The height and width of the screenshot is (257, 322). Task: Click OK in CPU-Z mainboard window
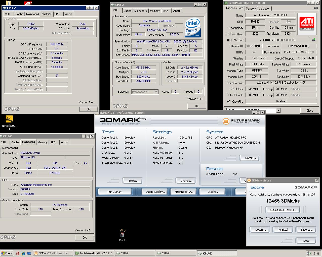click(85, 237)
